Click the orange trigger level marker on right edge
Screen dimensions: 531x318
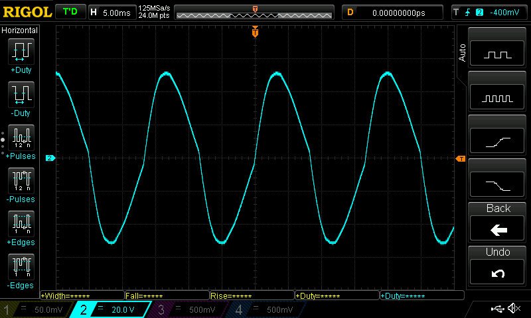[460, 159]
